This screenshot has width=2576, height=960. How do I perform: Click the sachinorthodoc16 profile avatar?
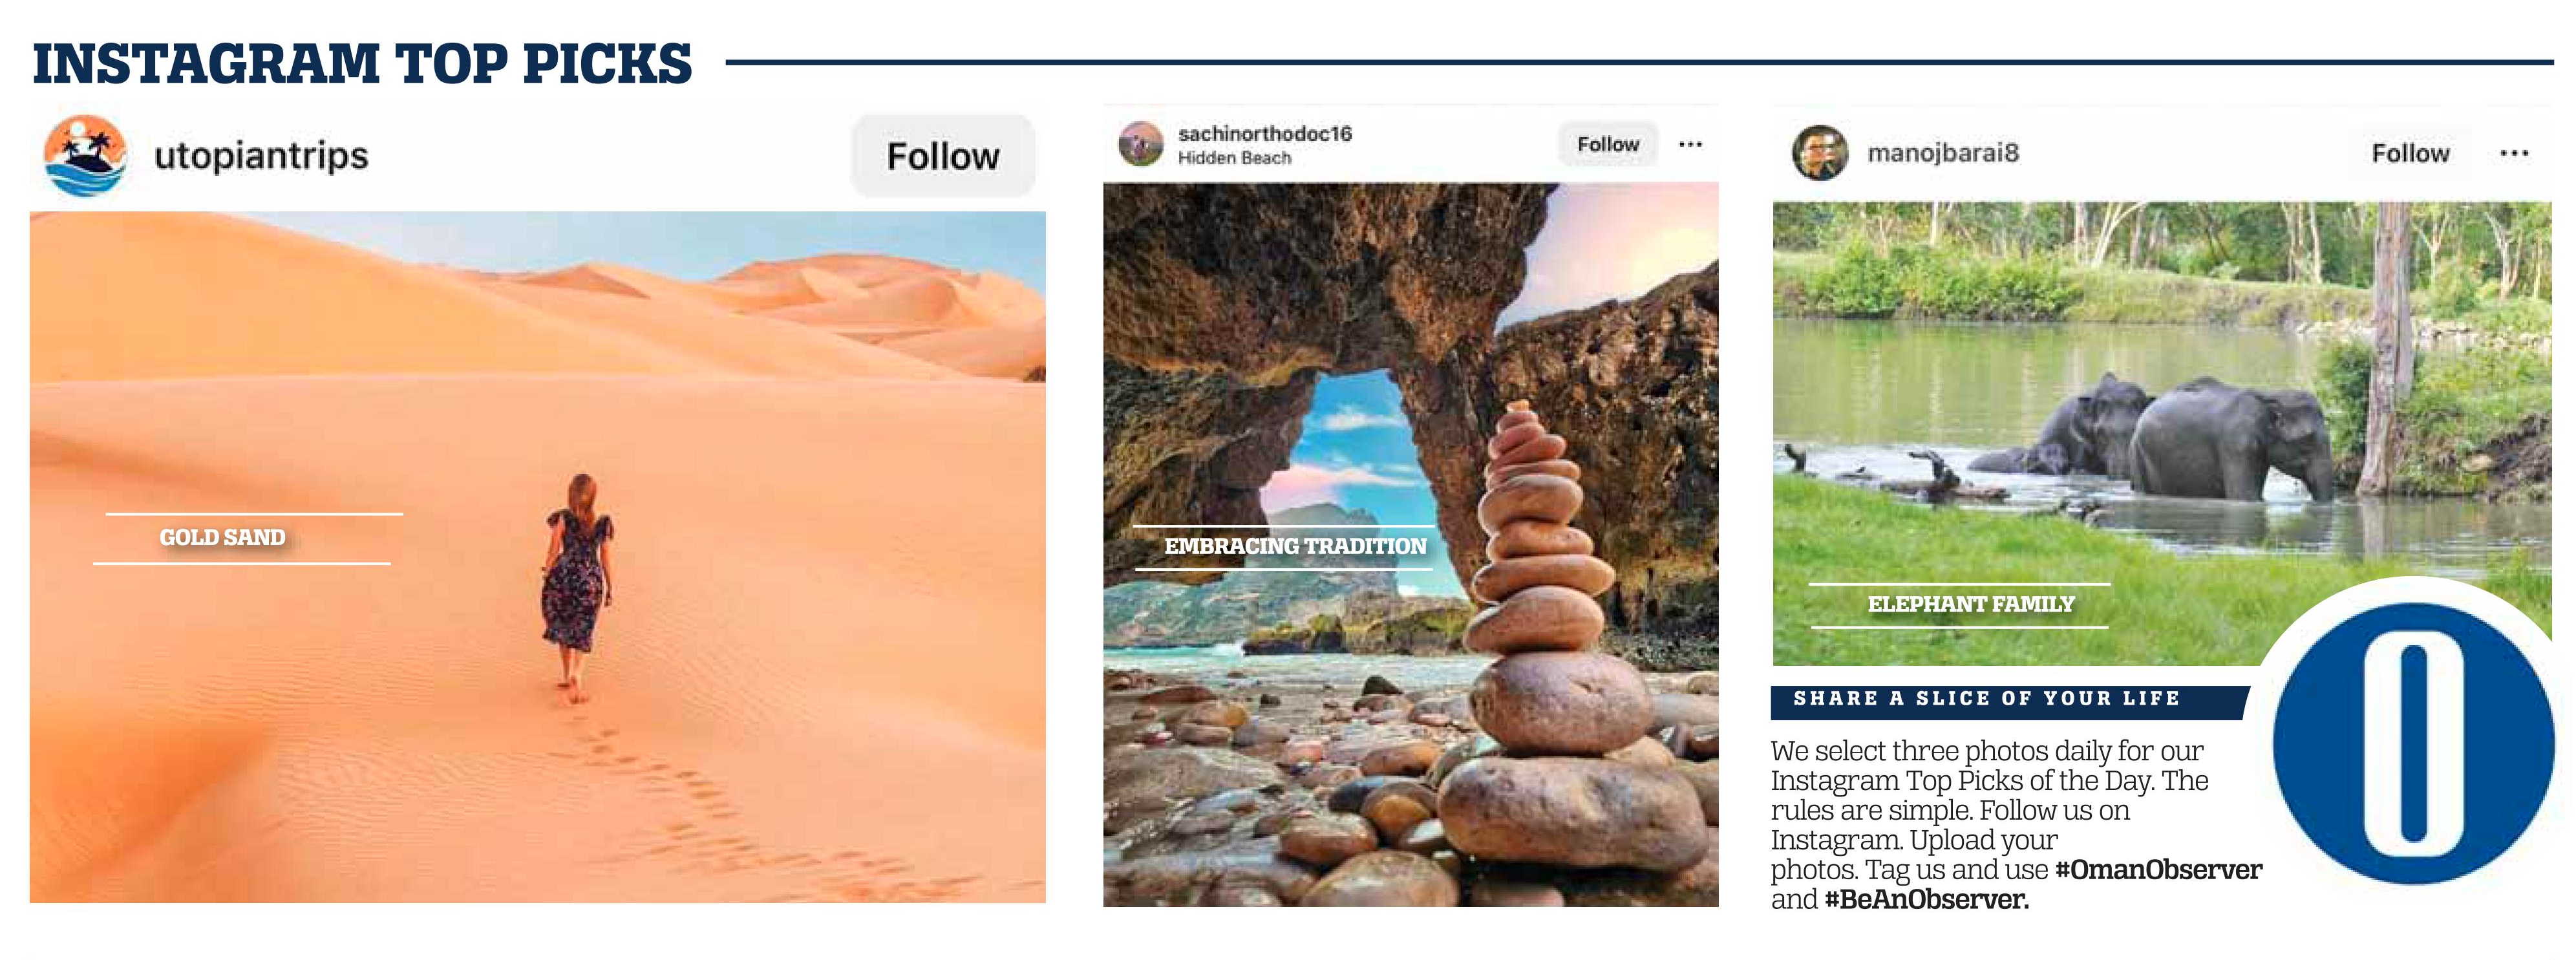point(1141,144)
